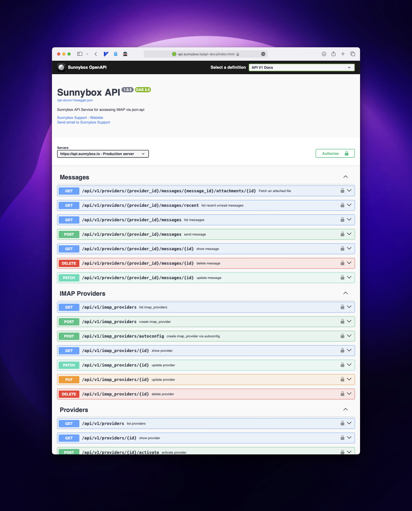Open Sunnybox Support - Website link
The width and height of the screenshot is (412, 511).
(80, 118)
